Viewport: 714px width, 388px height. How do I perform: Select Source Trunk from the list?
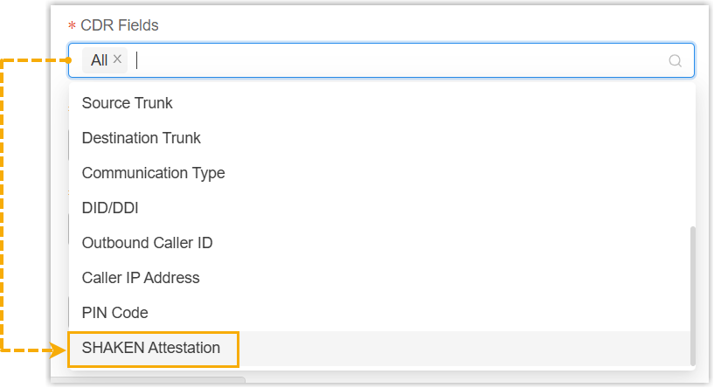pyautogui.click(x=128, y=103)
